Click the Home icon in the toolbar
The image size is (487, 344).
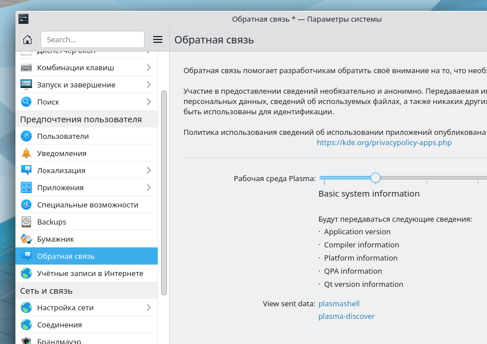[x=27, y=39]
